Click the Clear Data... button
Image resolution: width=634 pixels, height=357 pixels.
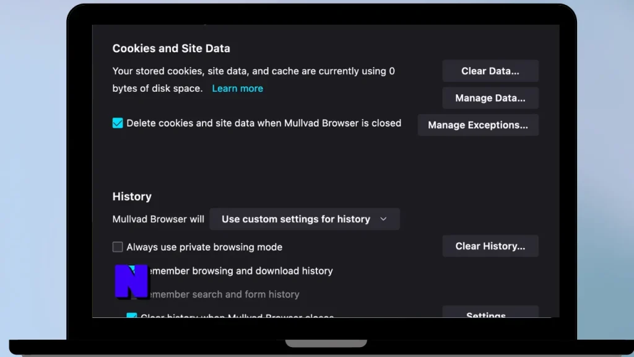pyautogui.click(x=490, y=71)
